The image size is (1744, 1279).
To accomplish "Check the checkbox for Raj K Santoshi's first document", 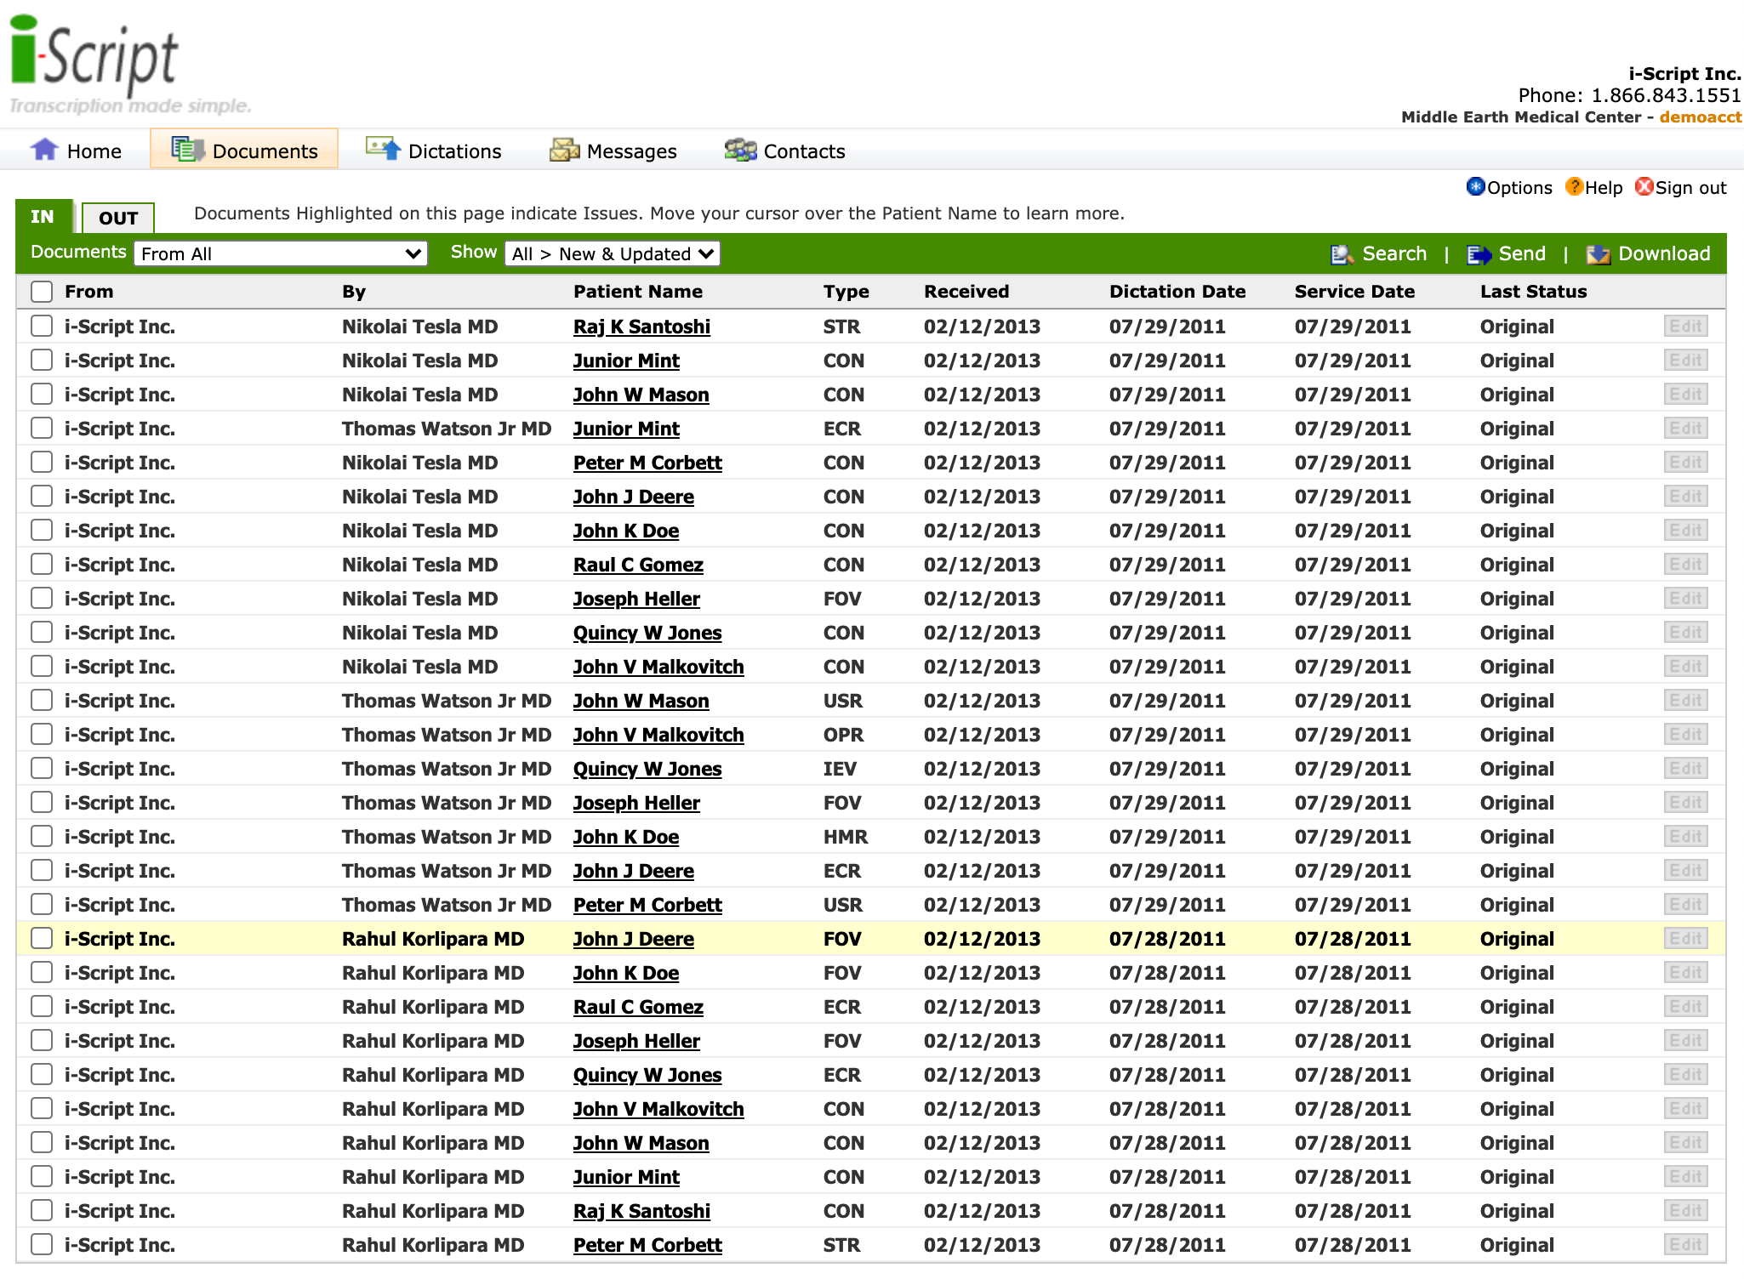I will coord(41,326).
